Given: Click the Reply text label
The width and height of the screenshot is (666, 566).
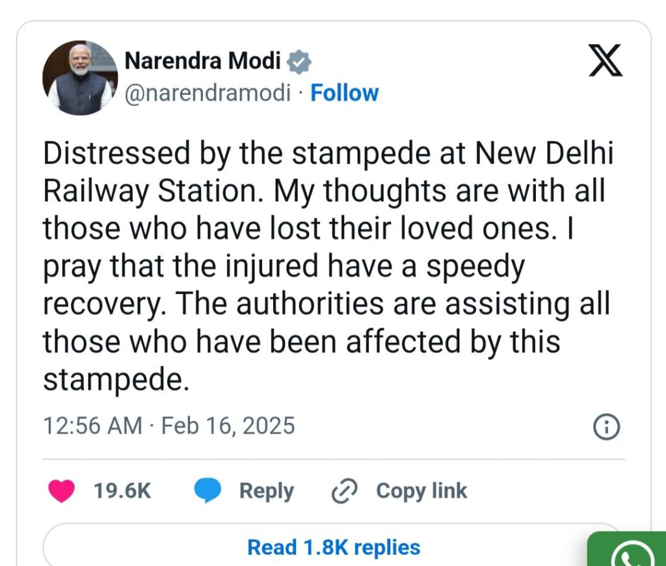Looking at the screenshot, I should (266, 491).
